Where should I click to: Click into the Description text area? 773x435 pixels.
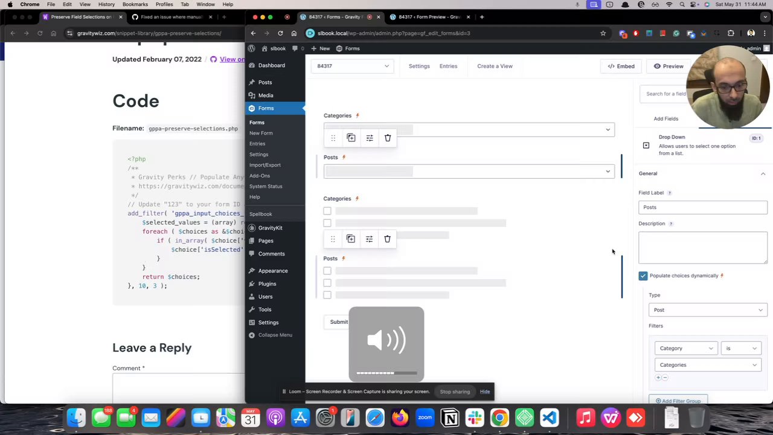[x=702, y=248]
